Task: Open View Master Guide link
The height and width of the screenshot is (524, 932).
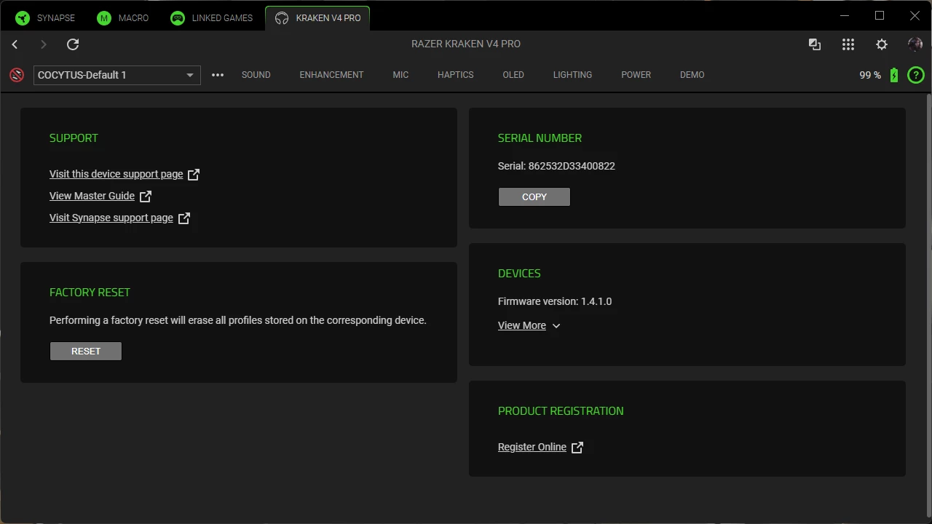Action: click(x=92, y=196)
